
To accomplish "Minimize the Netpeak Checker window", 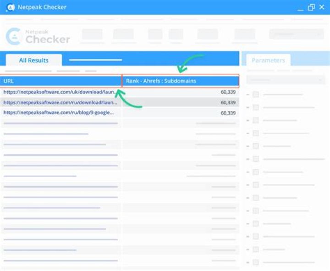I will point(301,8).
